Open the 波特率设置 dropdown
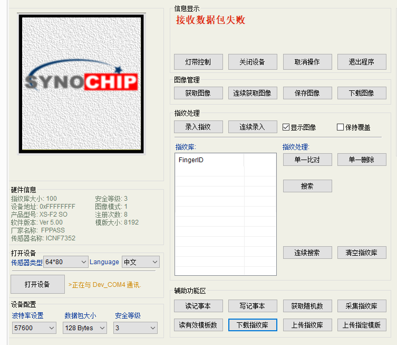Screen dimensions: 397x345 click(34, 328)
